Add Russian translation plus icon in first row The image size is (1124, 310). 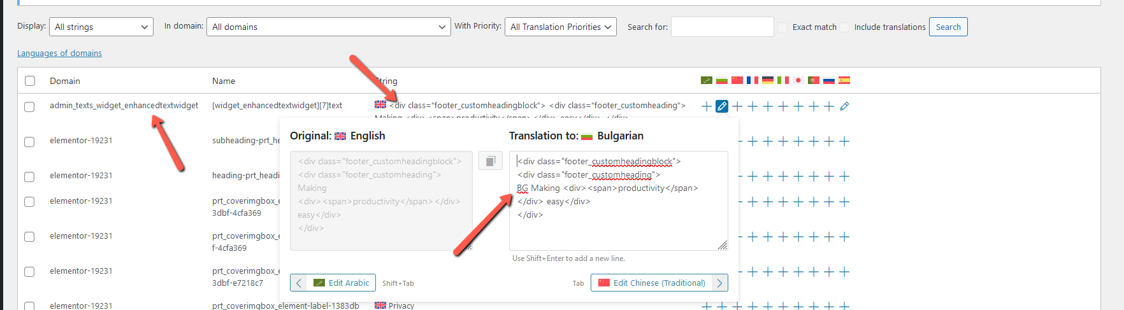(829, 106)
